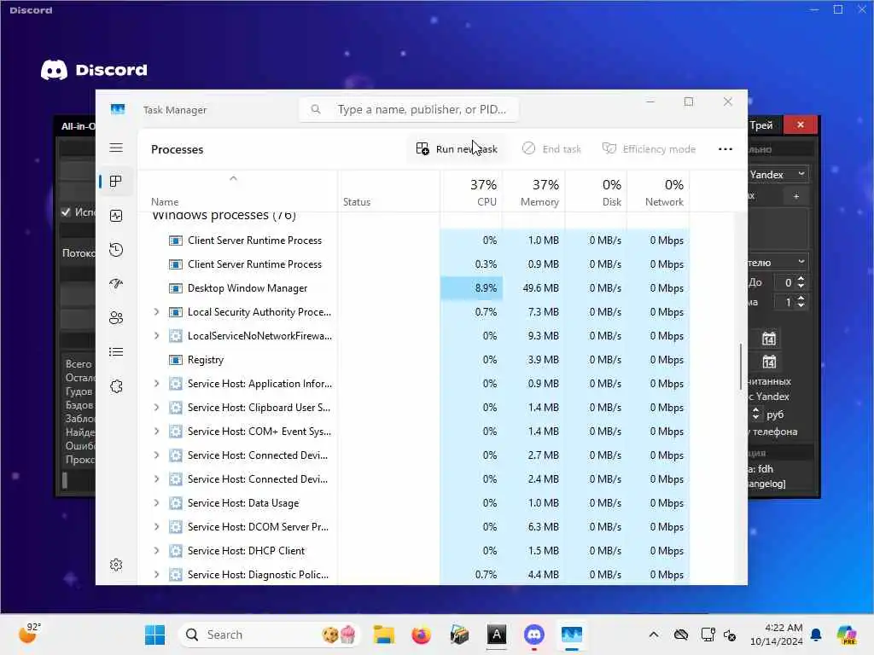Image resolution: width=874 pixels, height=655 pixels.
Task: Click upper calendar icon in background window
Action: point(769,339)
